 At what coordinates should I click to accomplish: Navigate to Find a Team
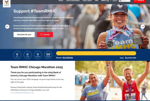pos(87,1)
